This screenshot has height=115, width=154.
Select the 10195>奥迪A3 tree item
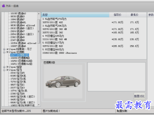(18, 14)
